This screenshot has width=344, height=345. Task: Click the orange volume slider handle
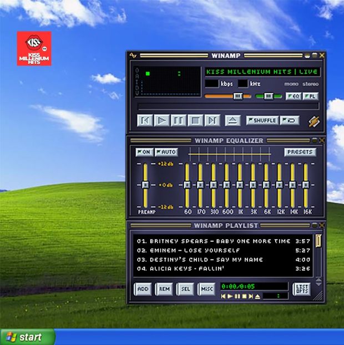[237, 96]
